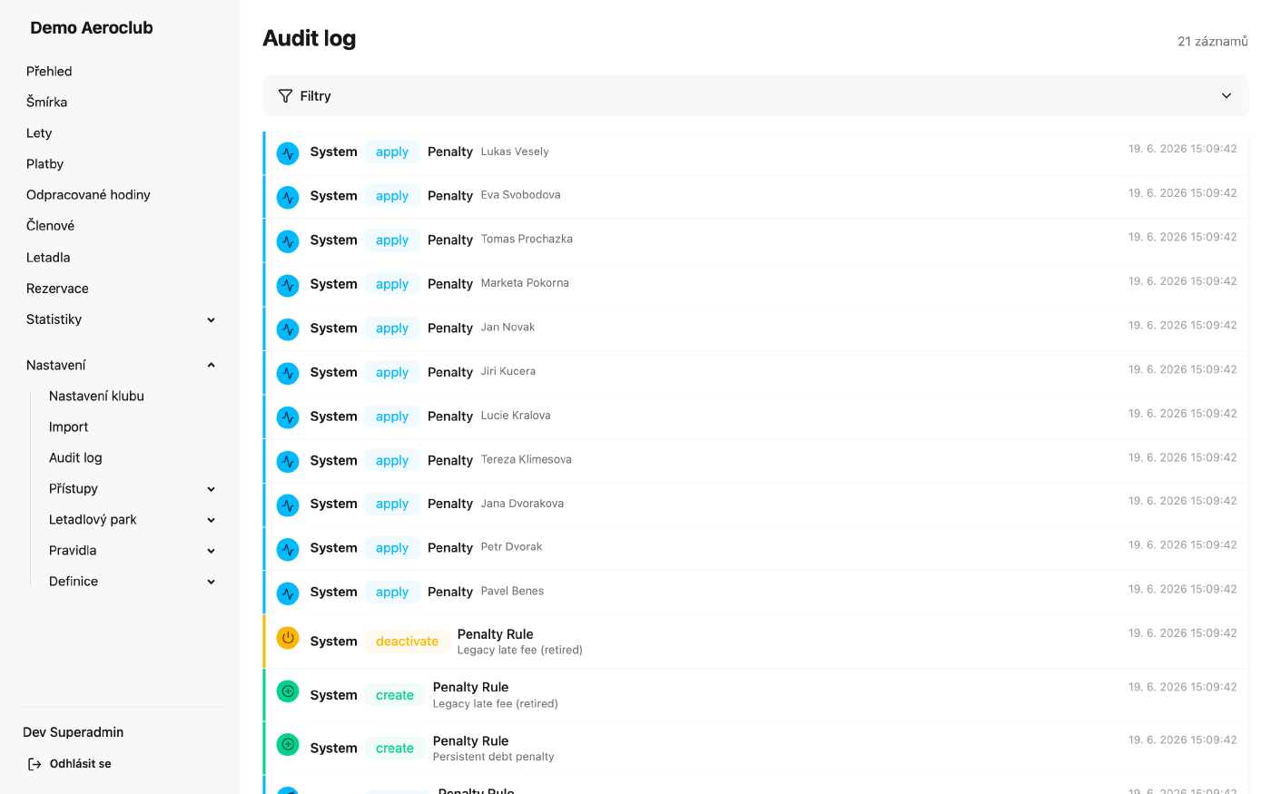Open Členové in the sidebar
This screenshot has height=794, width=1271.
coord(50,226)
